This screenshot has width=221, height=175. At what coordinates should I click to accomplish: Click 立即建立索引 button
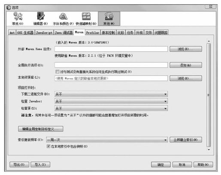186,140
